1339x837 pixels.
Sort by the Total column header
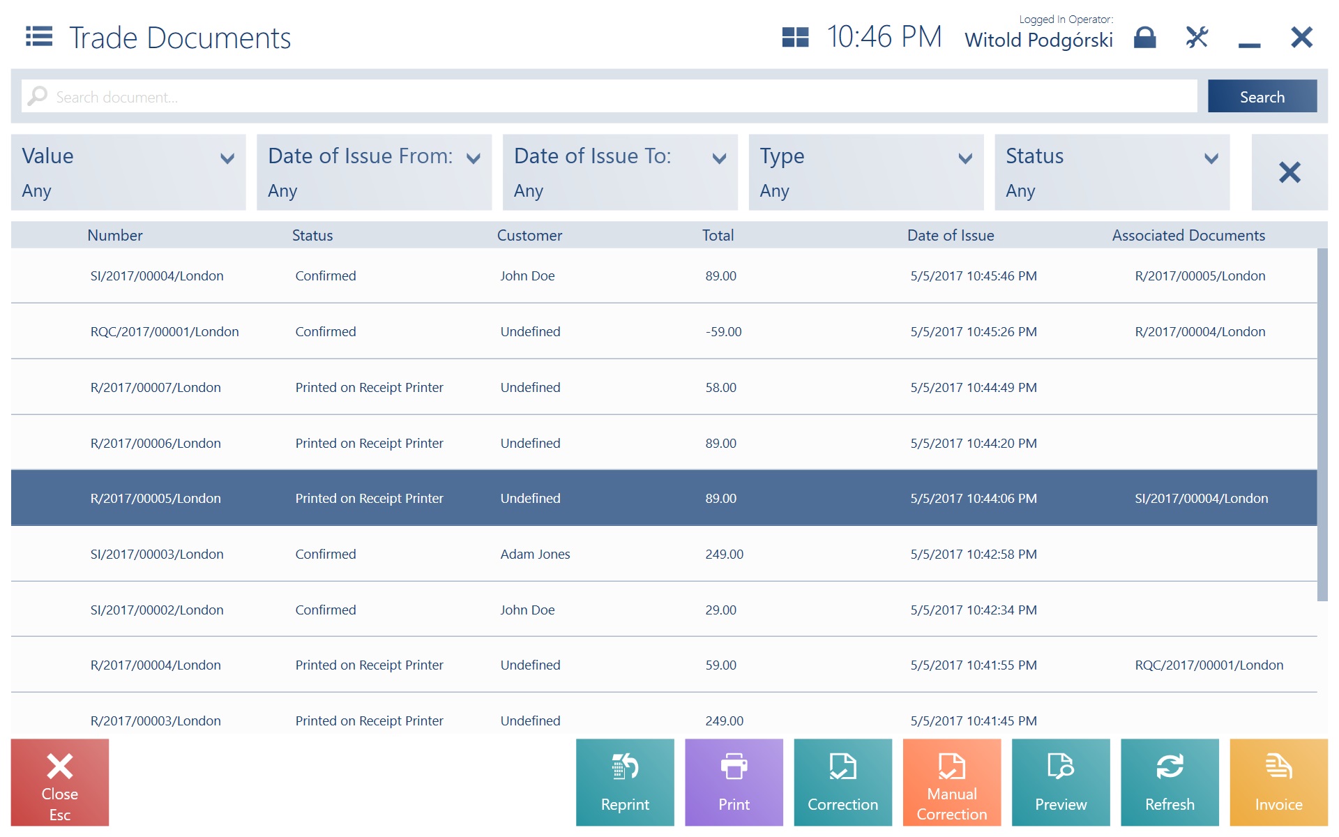718,236
